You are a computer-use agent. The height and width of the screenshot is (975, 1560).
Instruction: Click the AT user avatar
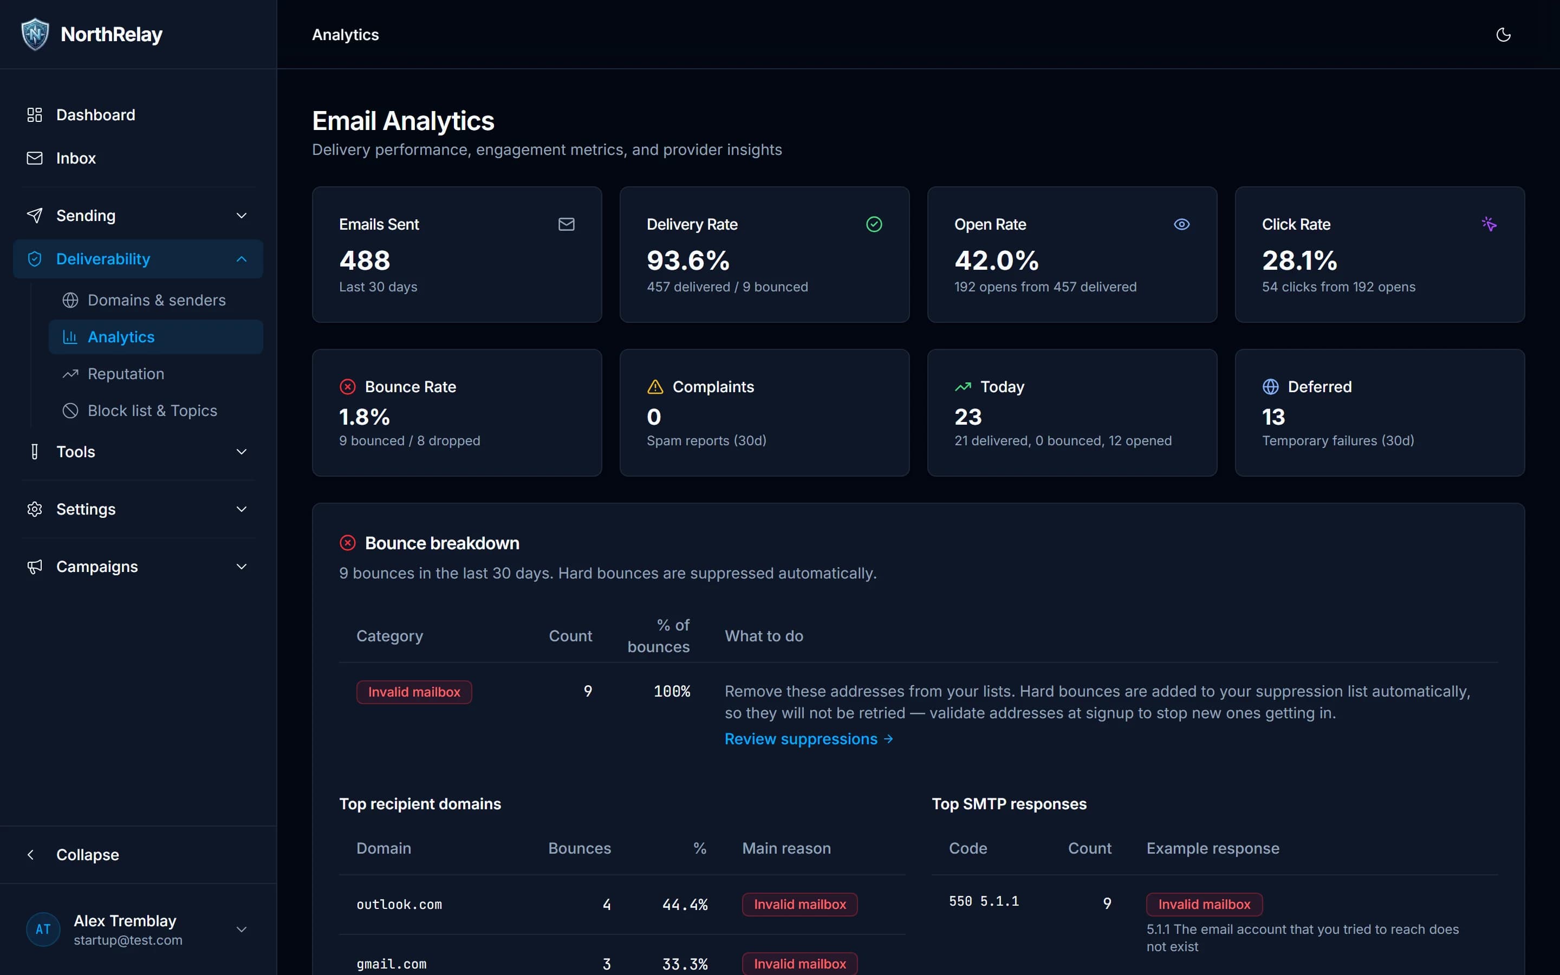(43, 929)
